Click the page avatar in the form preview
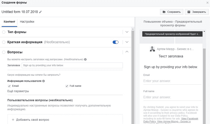This screenshot has width=210, height=124. [152, 49]
